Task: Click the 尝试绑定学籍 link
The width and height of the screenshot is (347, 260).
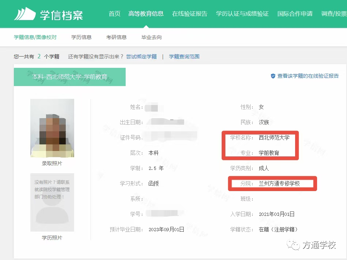Action: click(141, 57)
